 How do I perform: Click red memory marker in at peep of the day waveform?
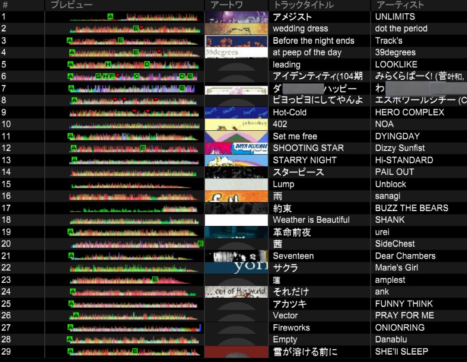point(159,51)
